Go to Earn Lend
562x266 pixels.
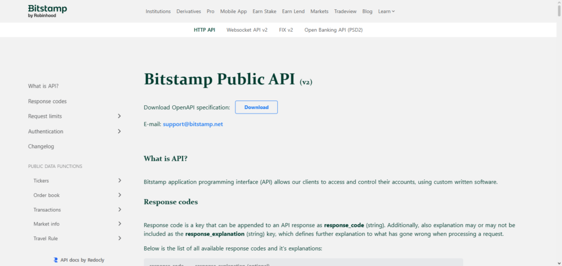293,12
